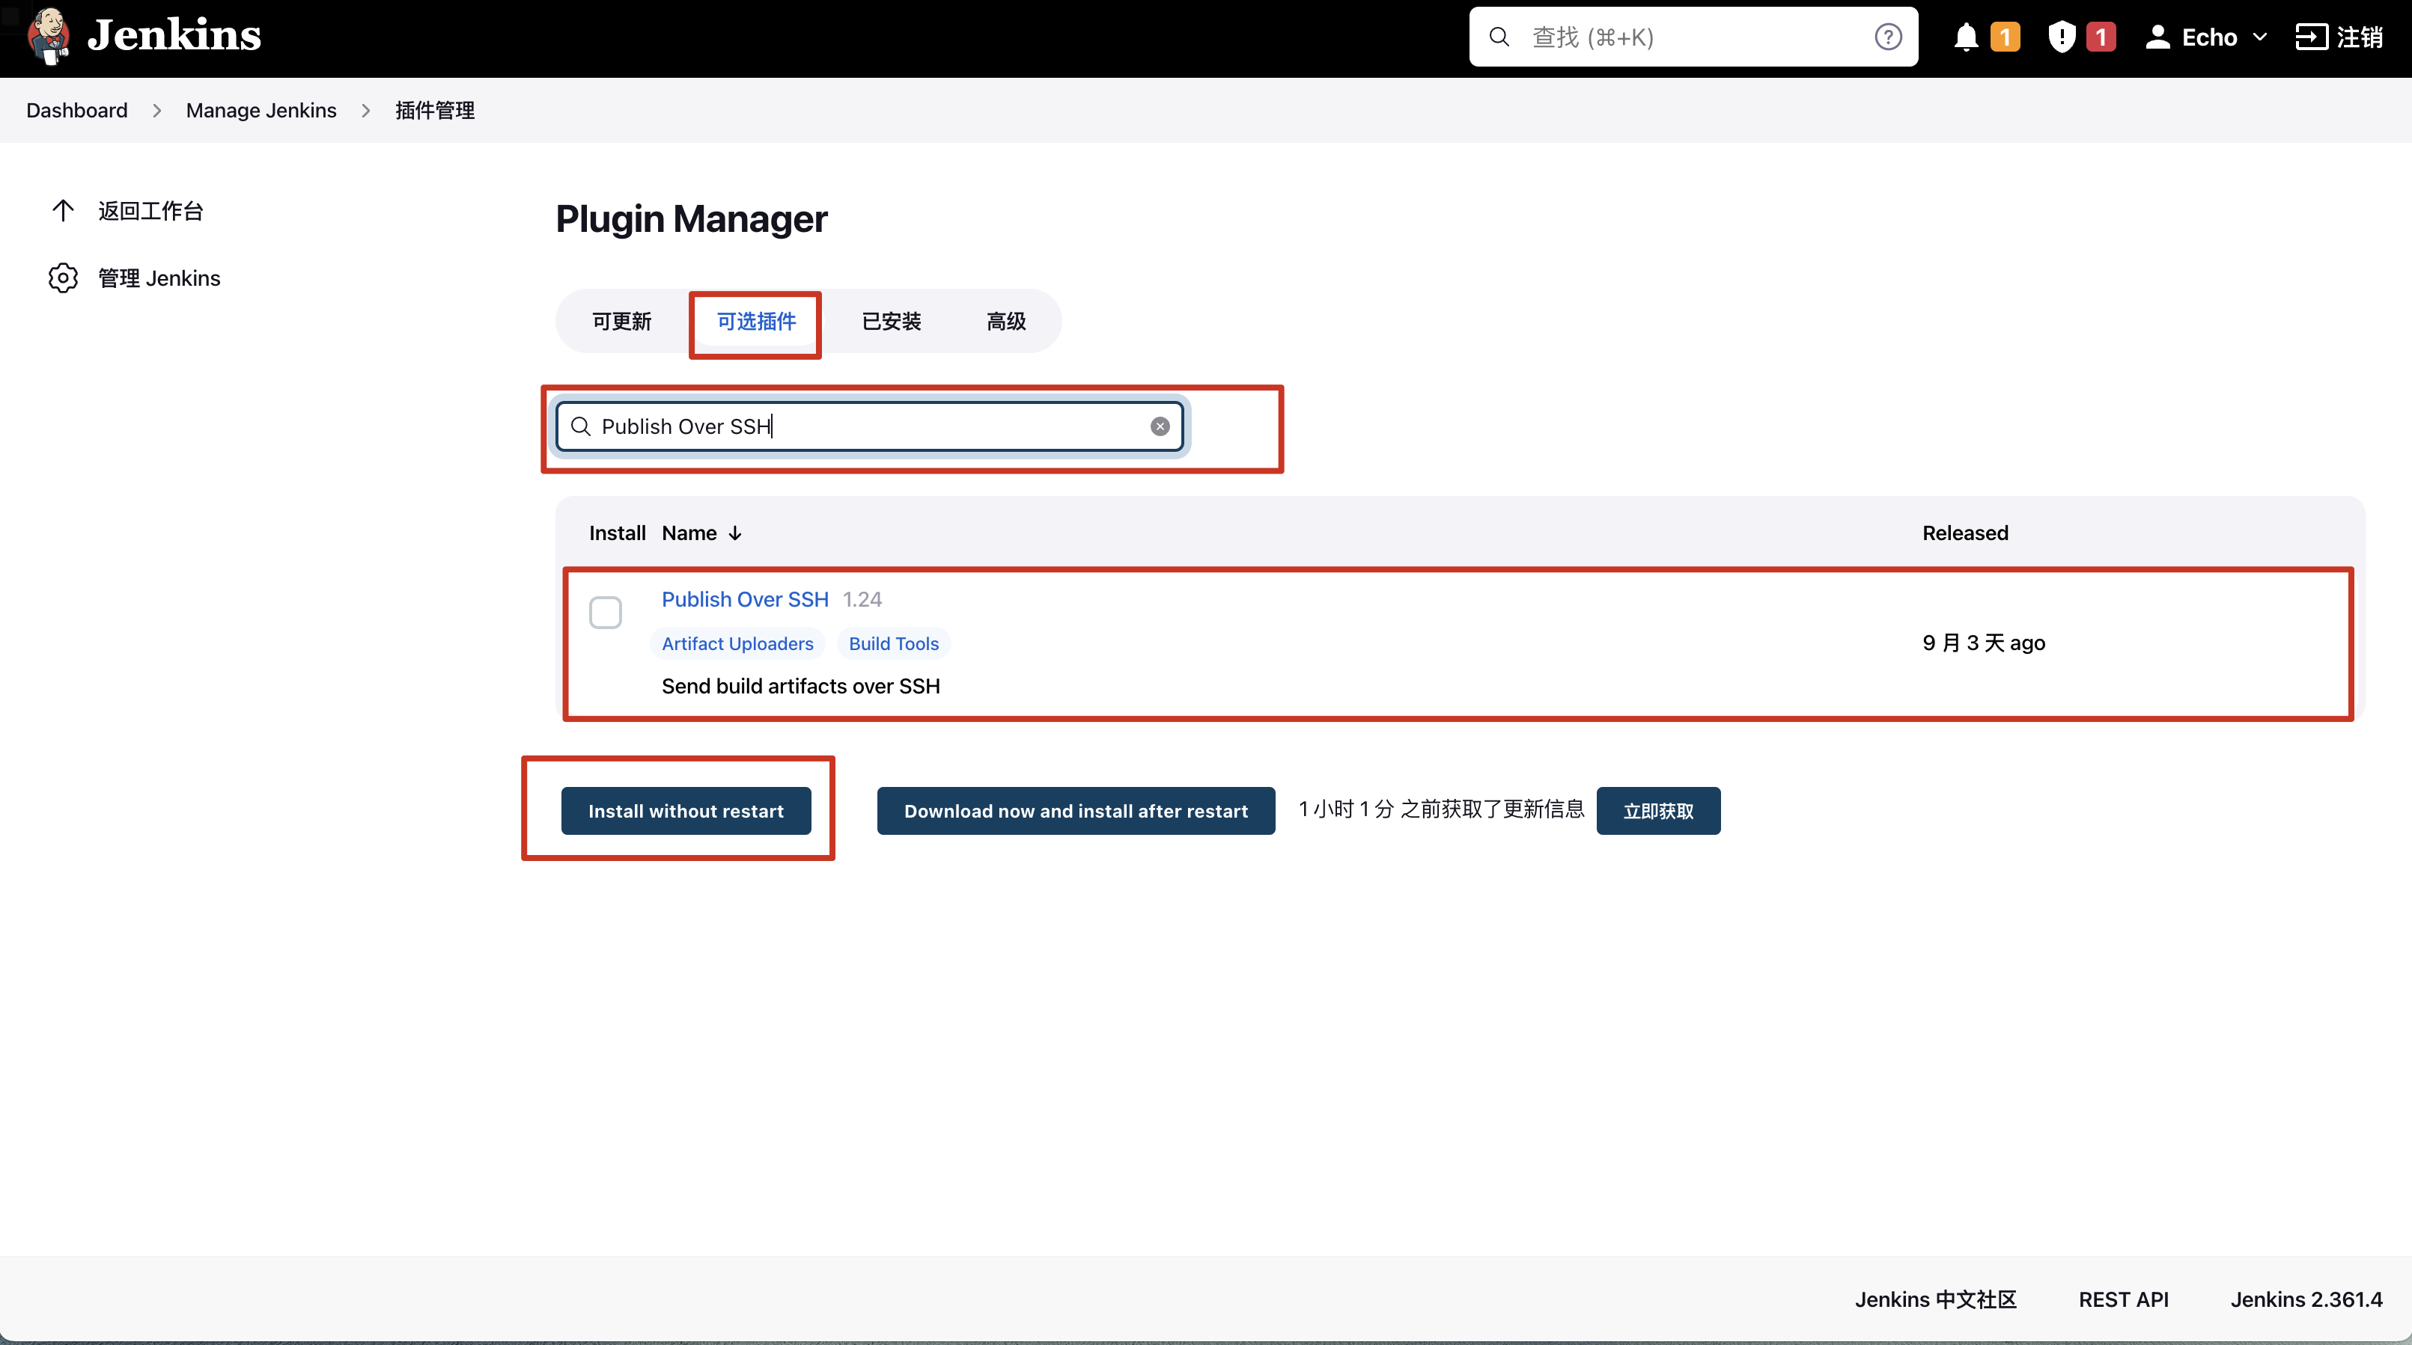Click Jenkins 2.361.4 version link

coord(2306,1299)
